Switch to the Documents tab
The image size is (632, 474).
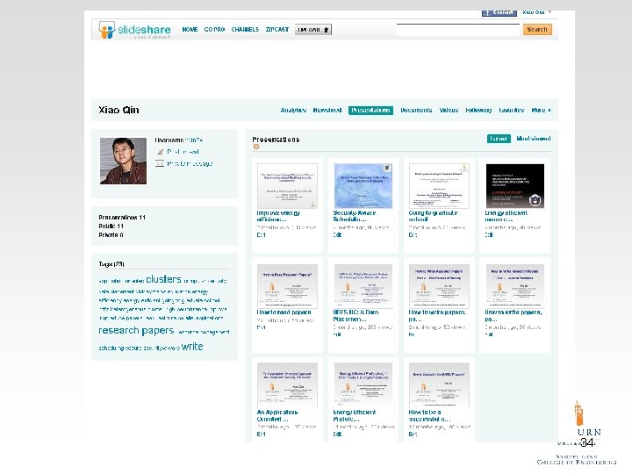(416, 110)
